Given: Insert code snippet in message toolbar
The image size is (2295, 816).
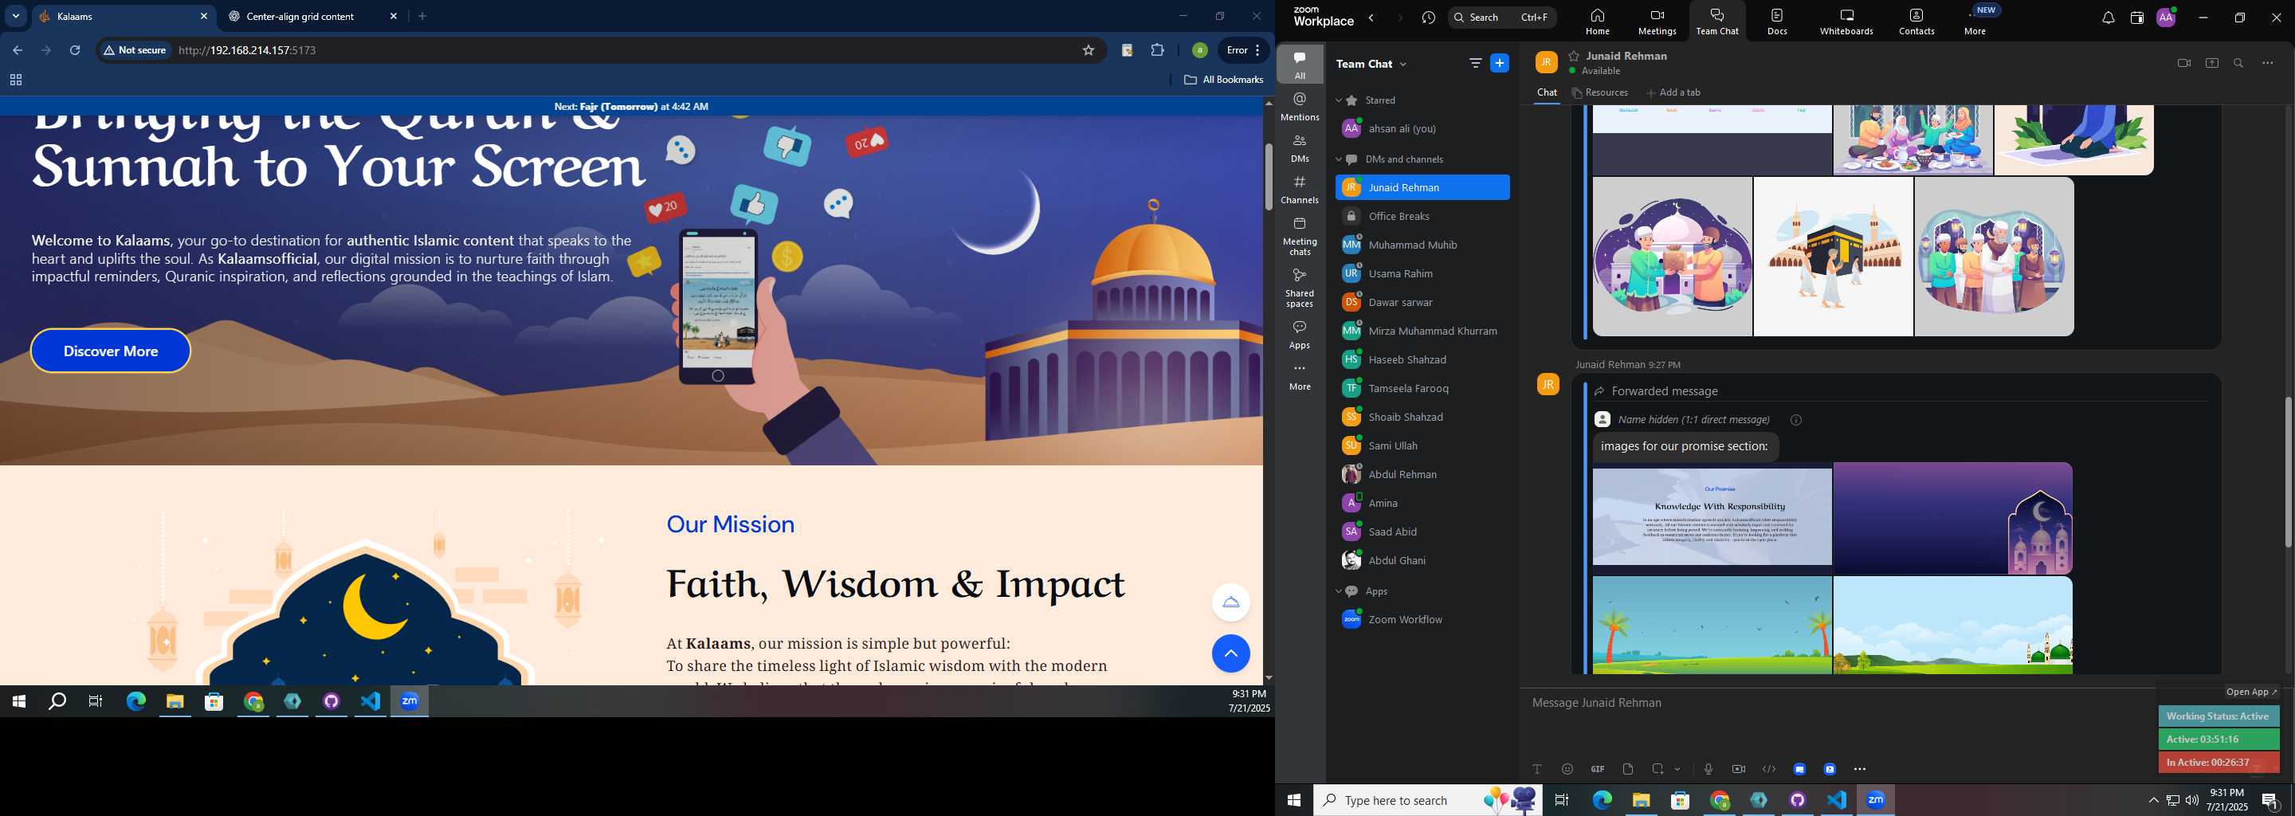Looking at the screenshot, I should point(1768,769).
